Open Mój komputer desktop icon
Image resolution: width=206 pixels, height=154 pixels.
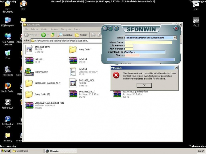(8, 22)
